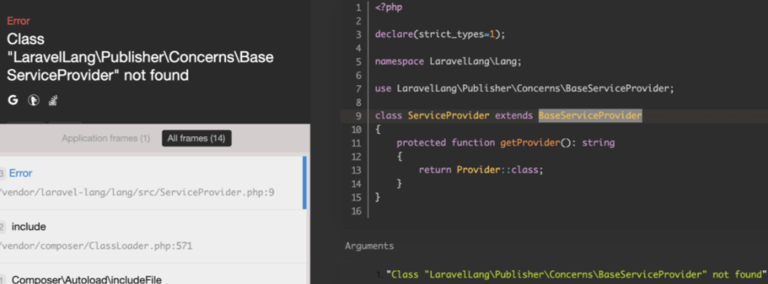
Task: Click the red Error label above the message
Action: click(18, 21)
